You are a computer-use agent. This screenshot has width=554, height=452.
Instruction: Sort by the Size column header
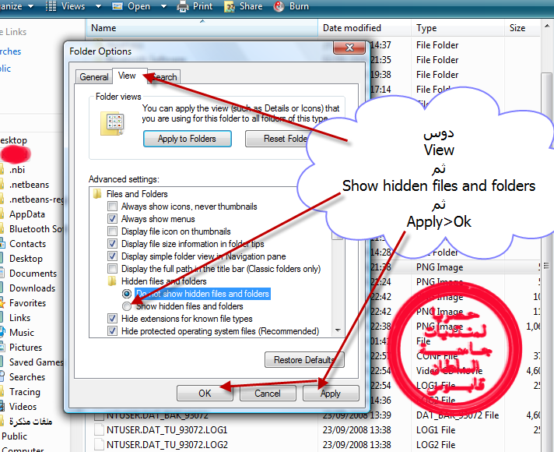click(522, 27)
